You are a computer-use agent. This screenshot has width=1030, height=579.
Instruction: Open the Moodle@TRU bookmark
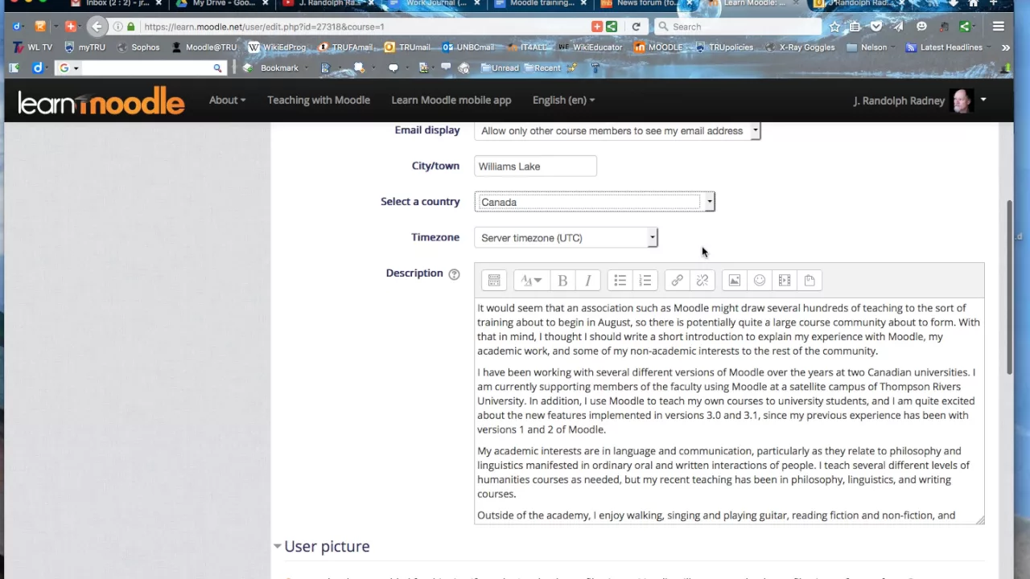pyautogui.click(x=204, y=47)
